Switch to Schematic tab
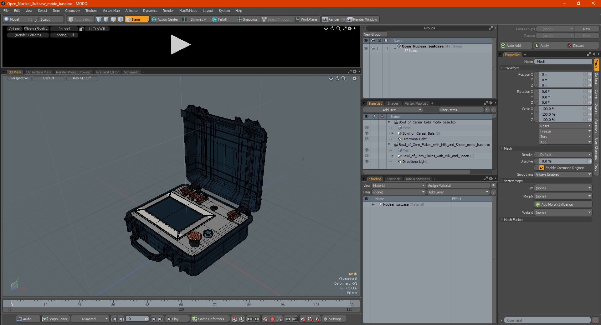Viewport: 601px width, 325px height. coord(131,72)
